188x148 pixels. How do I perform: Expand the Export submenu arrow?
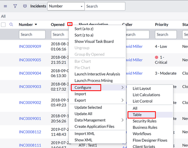(x=122, y=100)
